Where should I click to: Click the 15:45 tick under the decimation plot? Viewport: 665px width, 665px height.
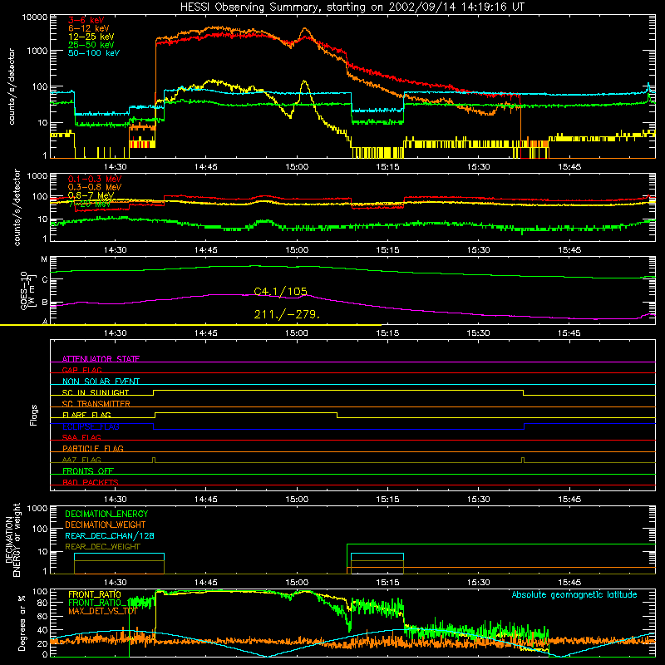(x=569, y=583)
